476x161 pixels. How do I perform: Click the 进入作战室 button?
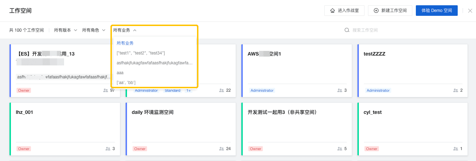coord(344,11)
